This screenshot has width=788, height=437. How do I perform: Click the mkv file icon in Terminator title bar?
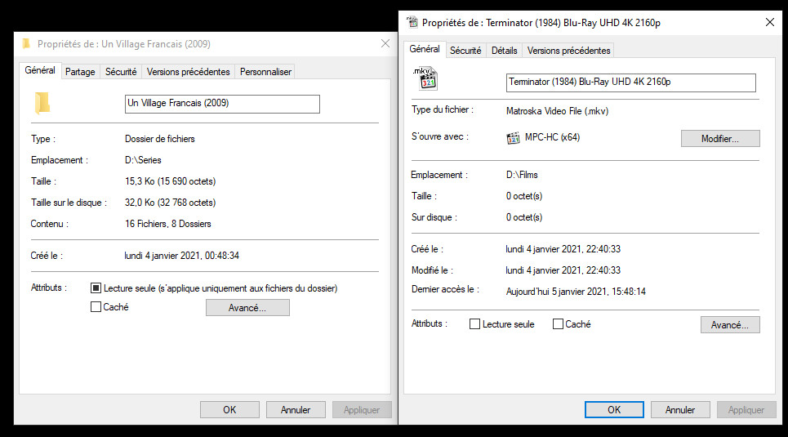point(412,22)
